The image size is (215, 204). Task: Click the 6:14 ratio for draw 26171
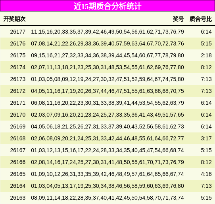point(206,103)
